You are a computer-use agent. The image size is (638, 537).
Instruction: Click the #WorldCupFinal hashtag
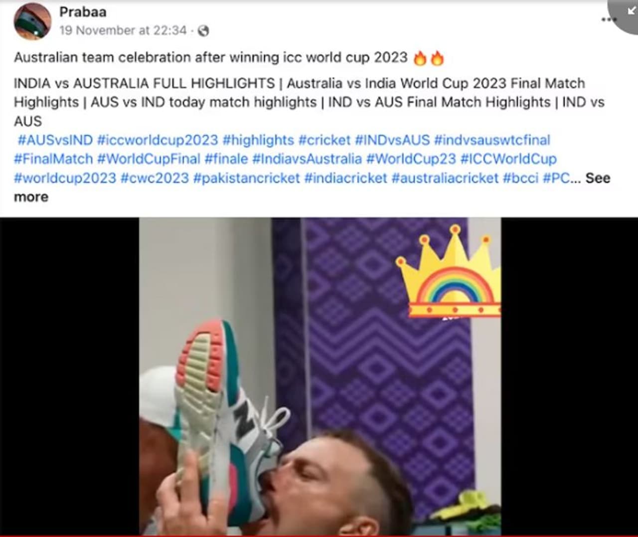(149, 159)
